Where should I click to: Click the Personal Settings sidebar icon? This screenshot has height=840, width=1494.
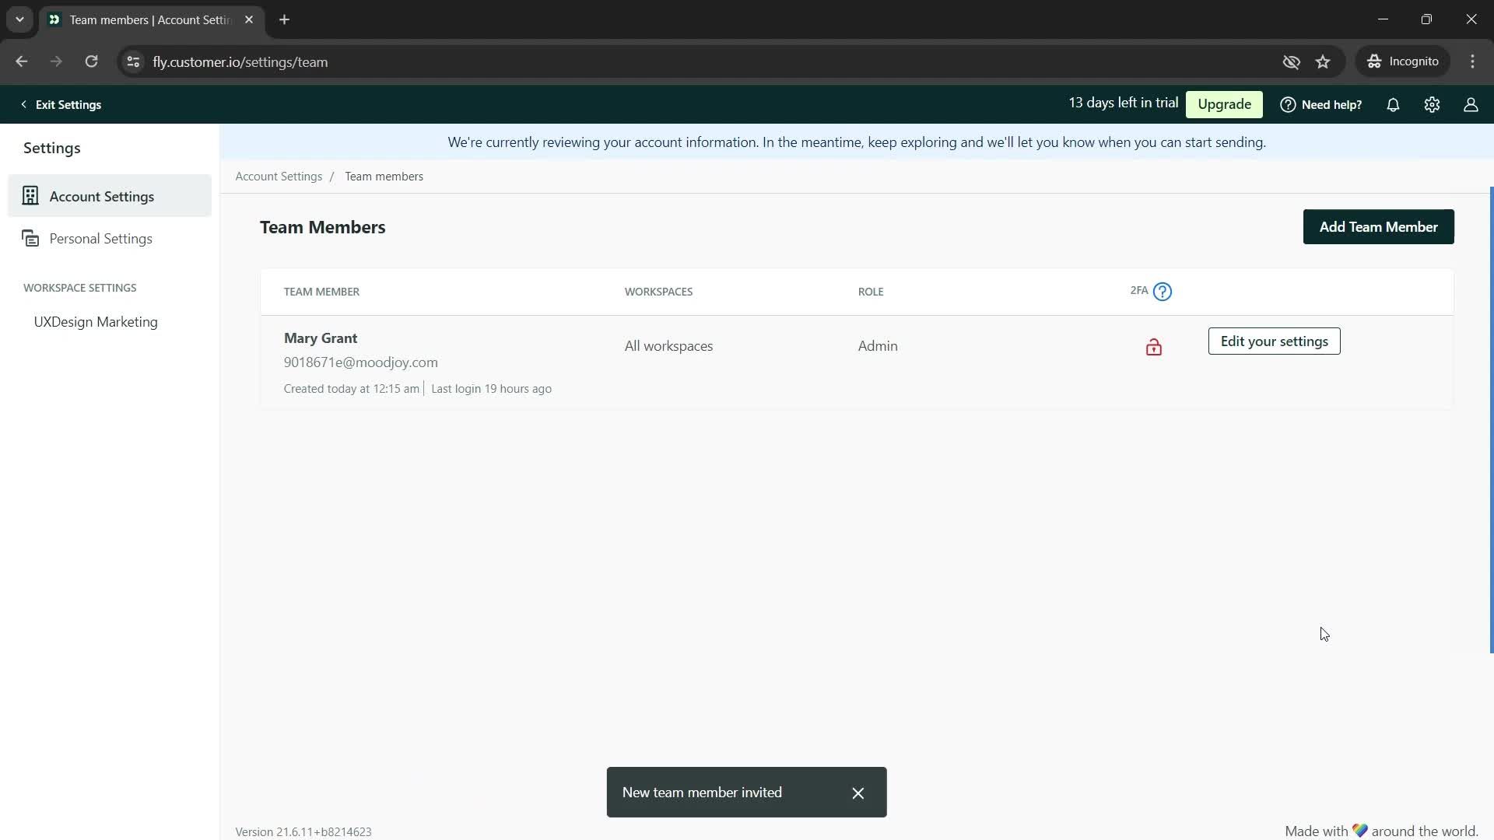(30, 238)
